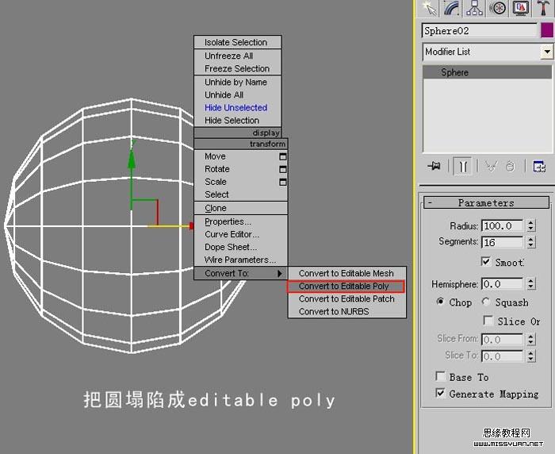Open Curve Editor... from the menu
This screenshot has width=555, height=454.
click(241, 235)
